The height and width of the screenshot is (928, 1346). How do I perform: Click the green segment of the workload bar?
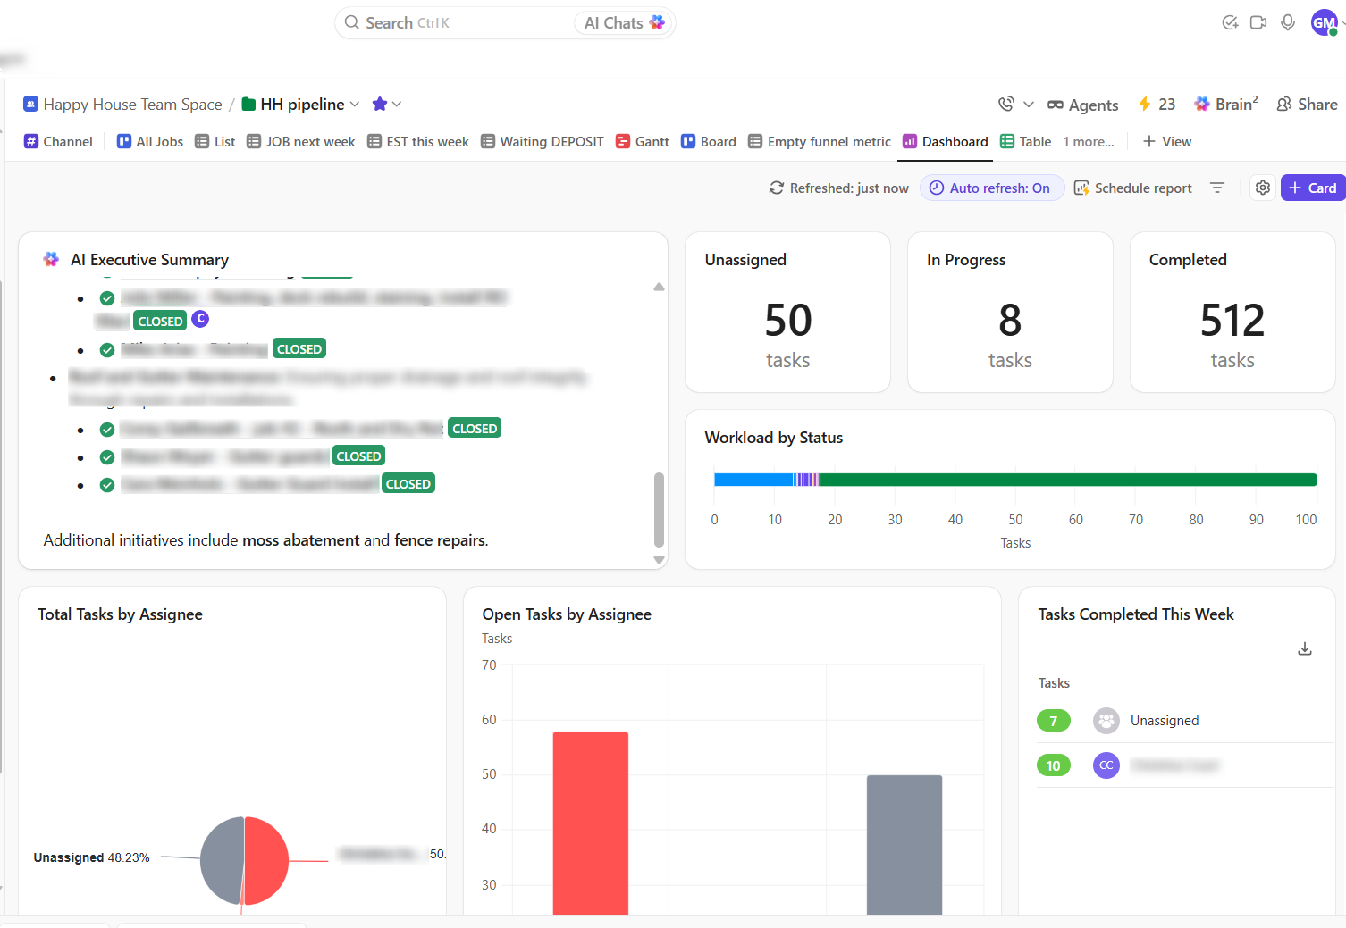pyautogui.click(x=1068, y=480)
